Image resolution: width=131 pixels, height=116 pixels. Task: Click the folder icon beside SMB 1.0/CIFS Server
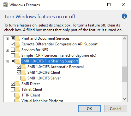24,78
